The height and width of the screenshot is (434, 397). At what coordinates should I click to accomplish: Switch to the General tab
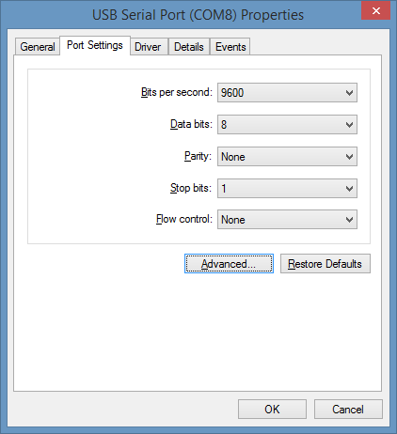pos(38,47)
